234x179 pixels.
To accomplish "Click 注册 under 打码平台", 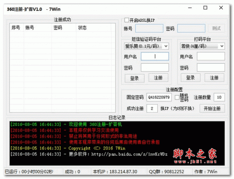I will coord(214,78).
